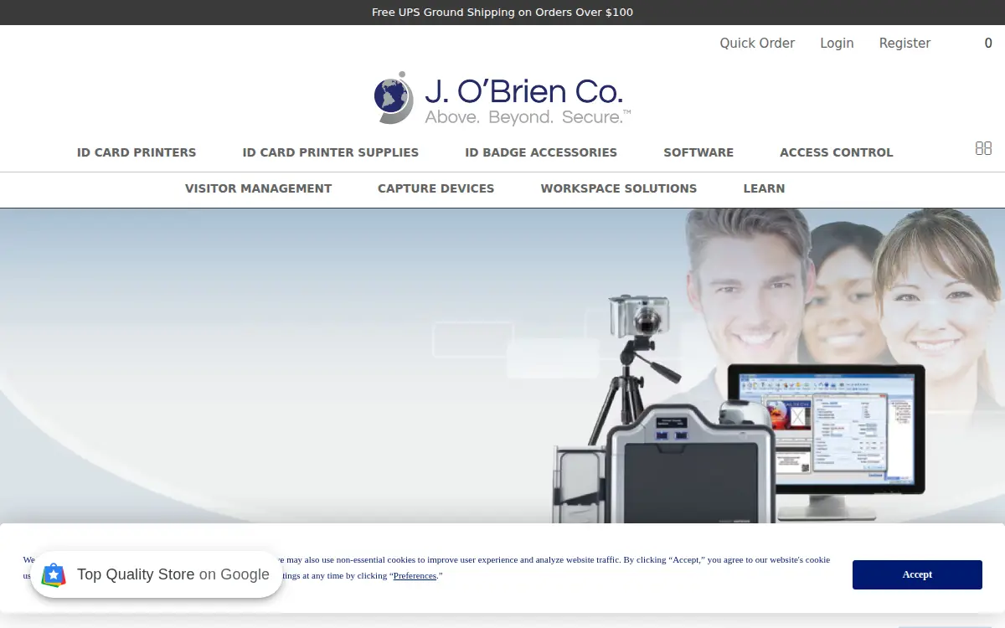Open the Google Top Quality Store badge
The image size is (1005, 628).
pyautogui.click(x=157, y=574)
